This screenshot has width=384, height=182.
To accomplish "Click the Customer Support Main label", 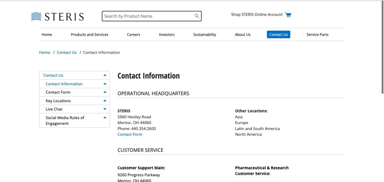I will 141,168.
